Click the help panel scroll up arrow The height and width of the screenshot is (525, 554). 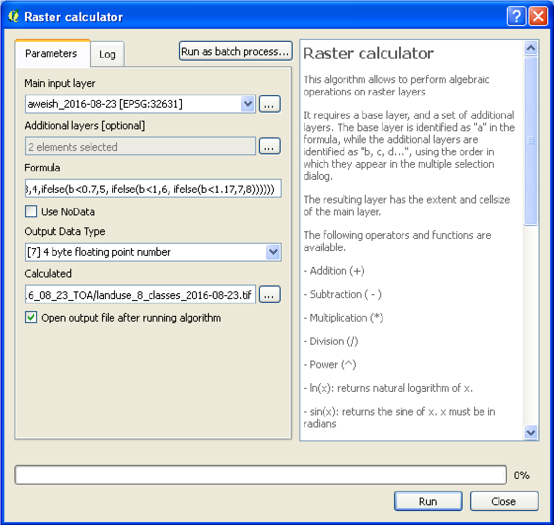[x=531, y=48]
